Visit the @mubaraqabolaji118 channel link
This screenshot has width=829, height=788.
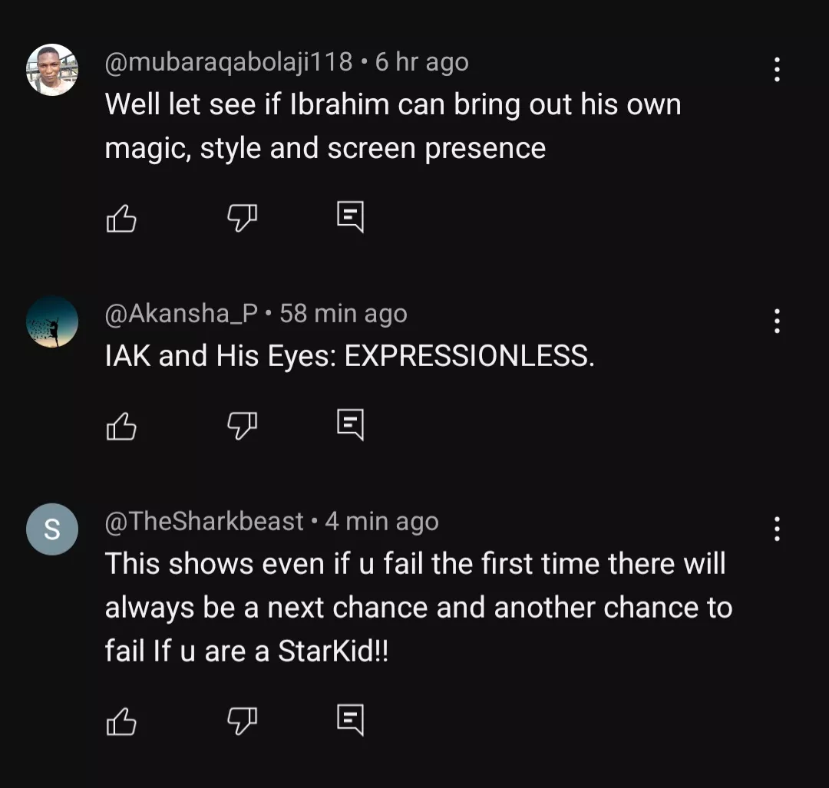coord(228,61)
